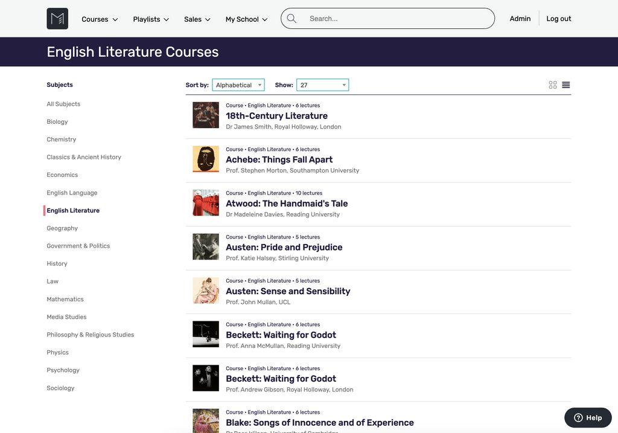Click the M logo home icon

[57, 19]
